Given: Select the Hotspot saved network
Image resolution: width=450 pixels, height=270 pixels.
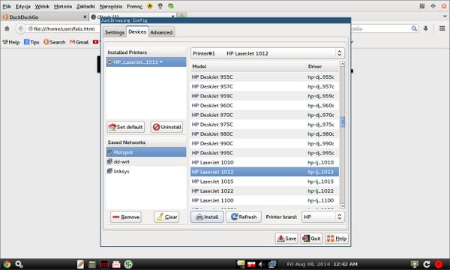Looking at the screenshot, I should point(146,152).
